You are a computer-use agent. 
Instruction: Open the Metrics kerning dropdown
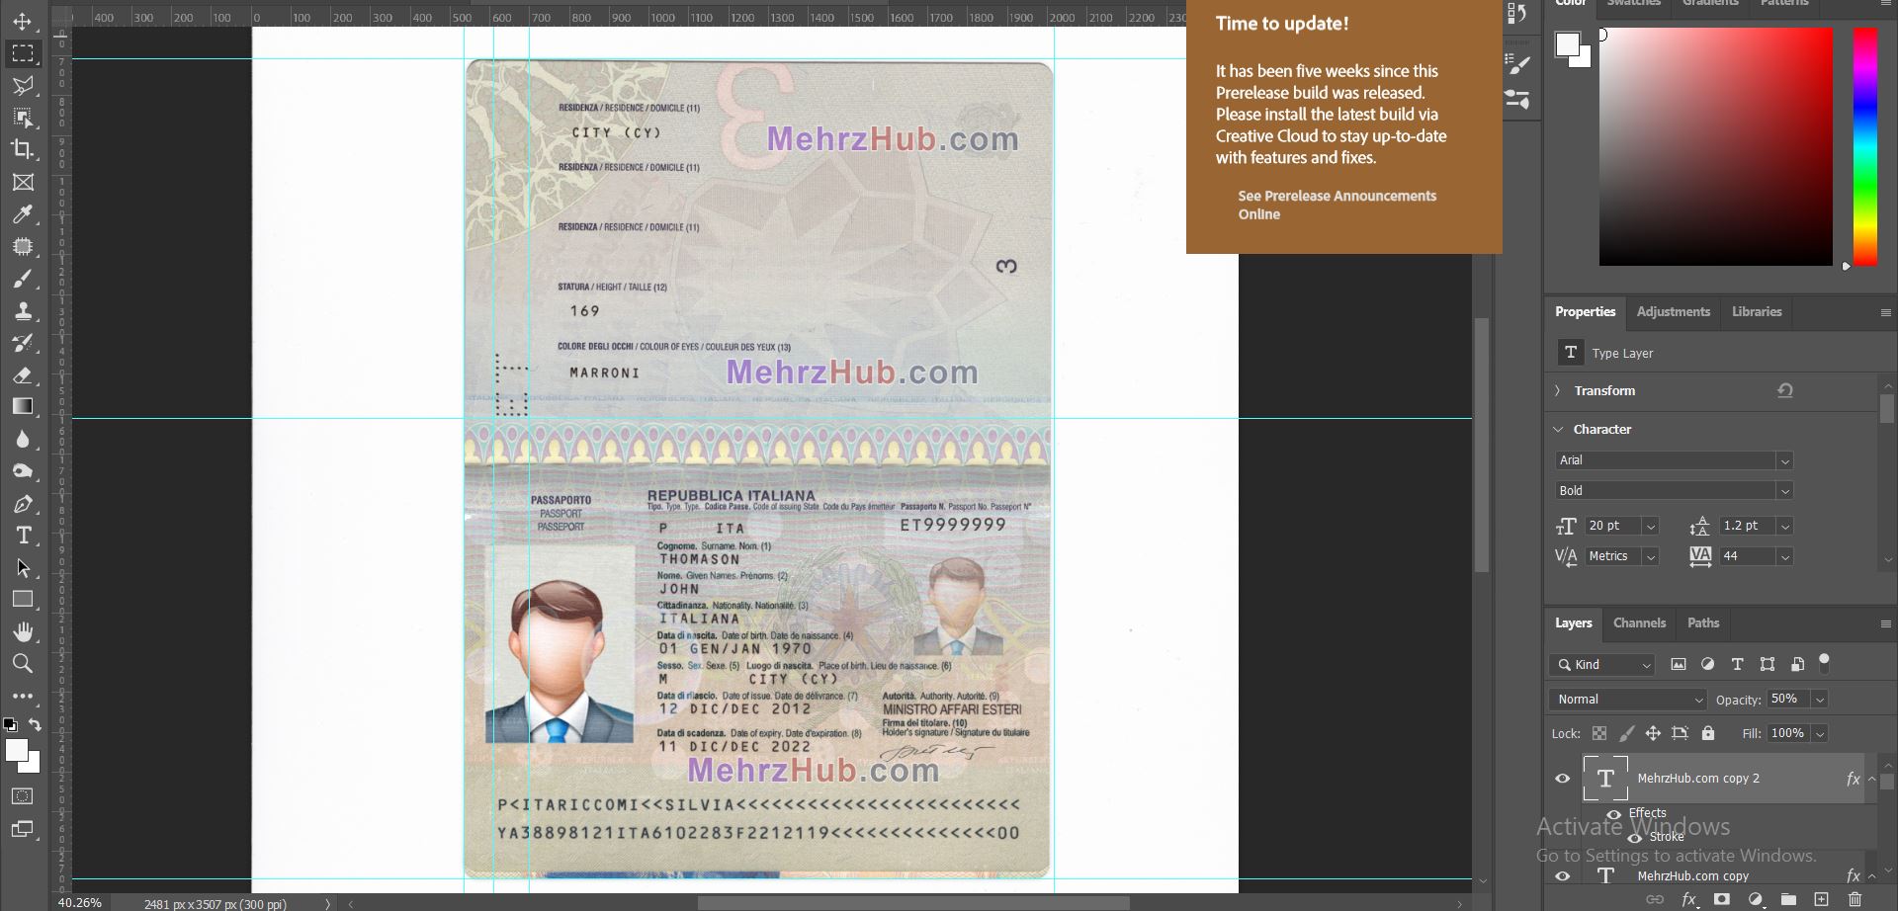click(x=1650, y=557)
